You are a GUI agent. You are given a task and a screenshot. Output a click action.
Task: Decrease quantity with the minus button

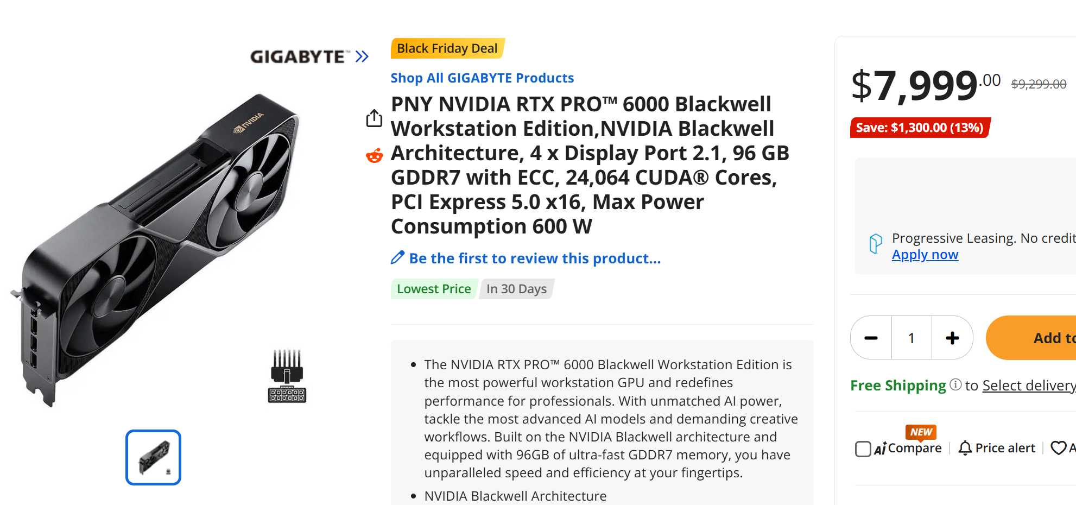point(871,338)
